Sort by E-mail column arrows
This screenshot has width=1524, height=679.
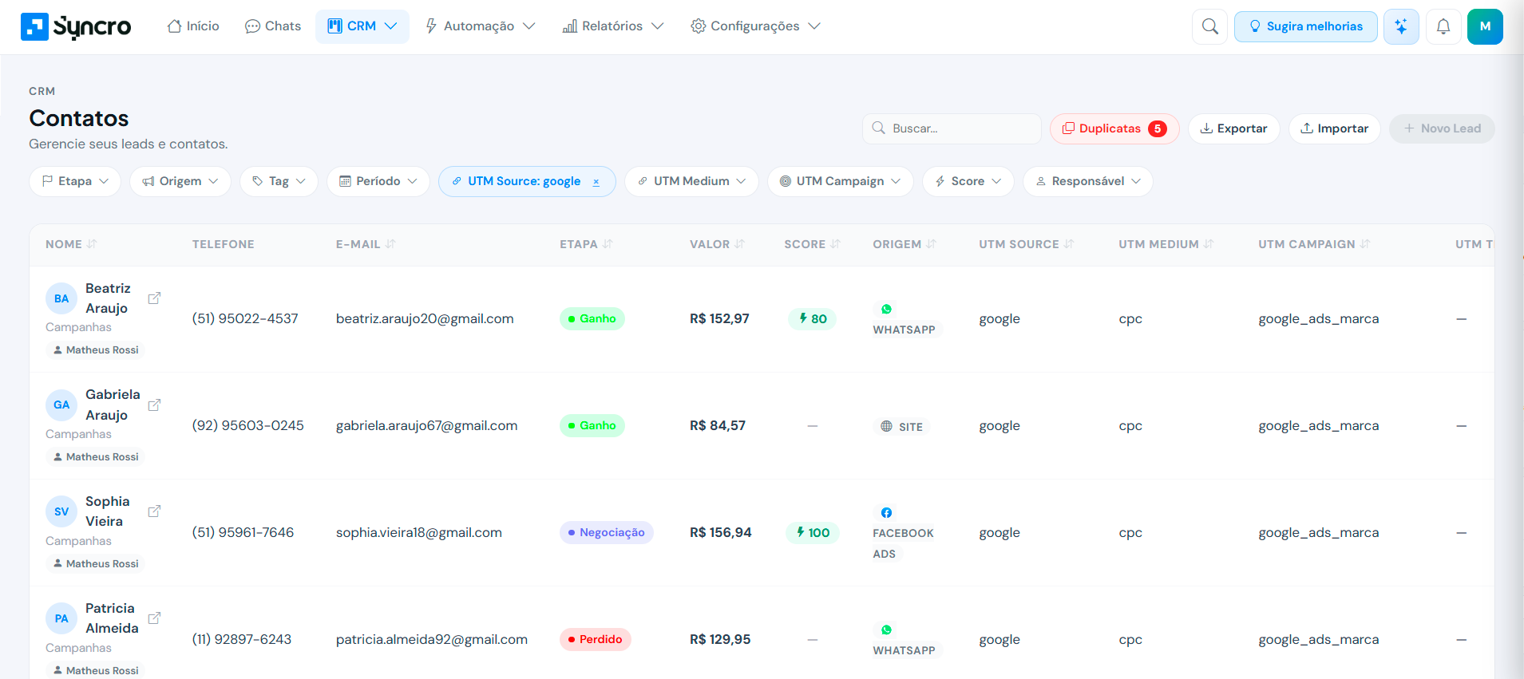click(390, 244)
